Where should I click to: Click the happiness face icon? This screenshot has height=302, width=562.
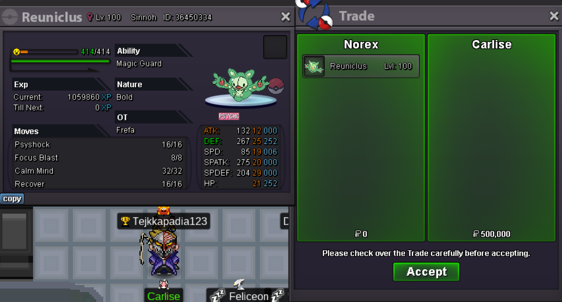pos(17,52)
